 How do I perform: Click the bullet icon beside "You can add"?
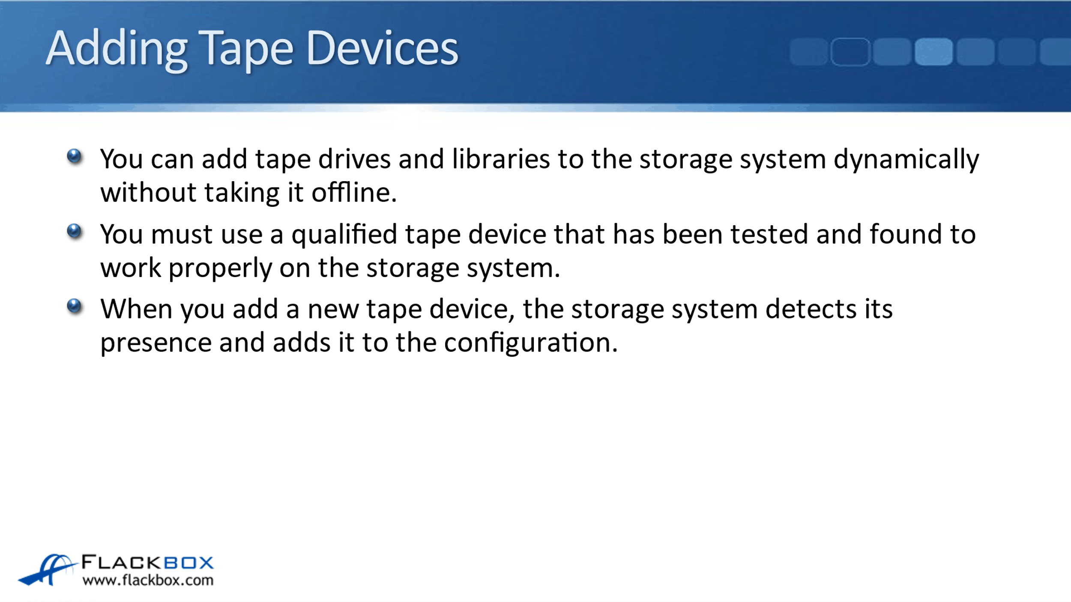click(x=74, y=156)
